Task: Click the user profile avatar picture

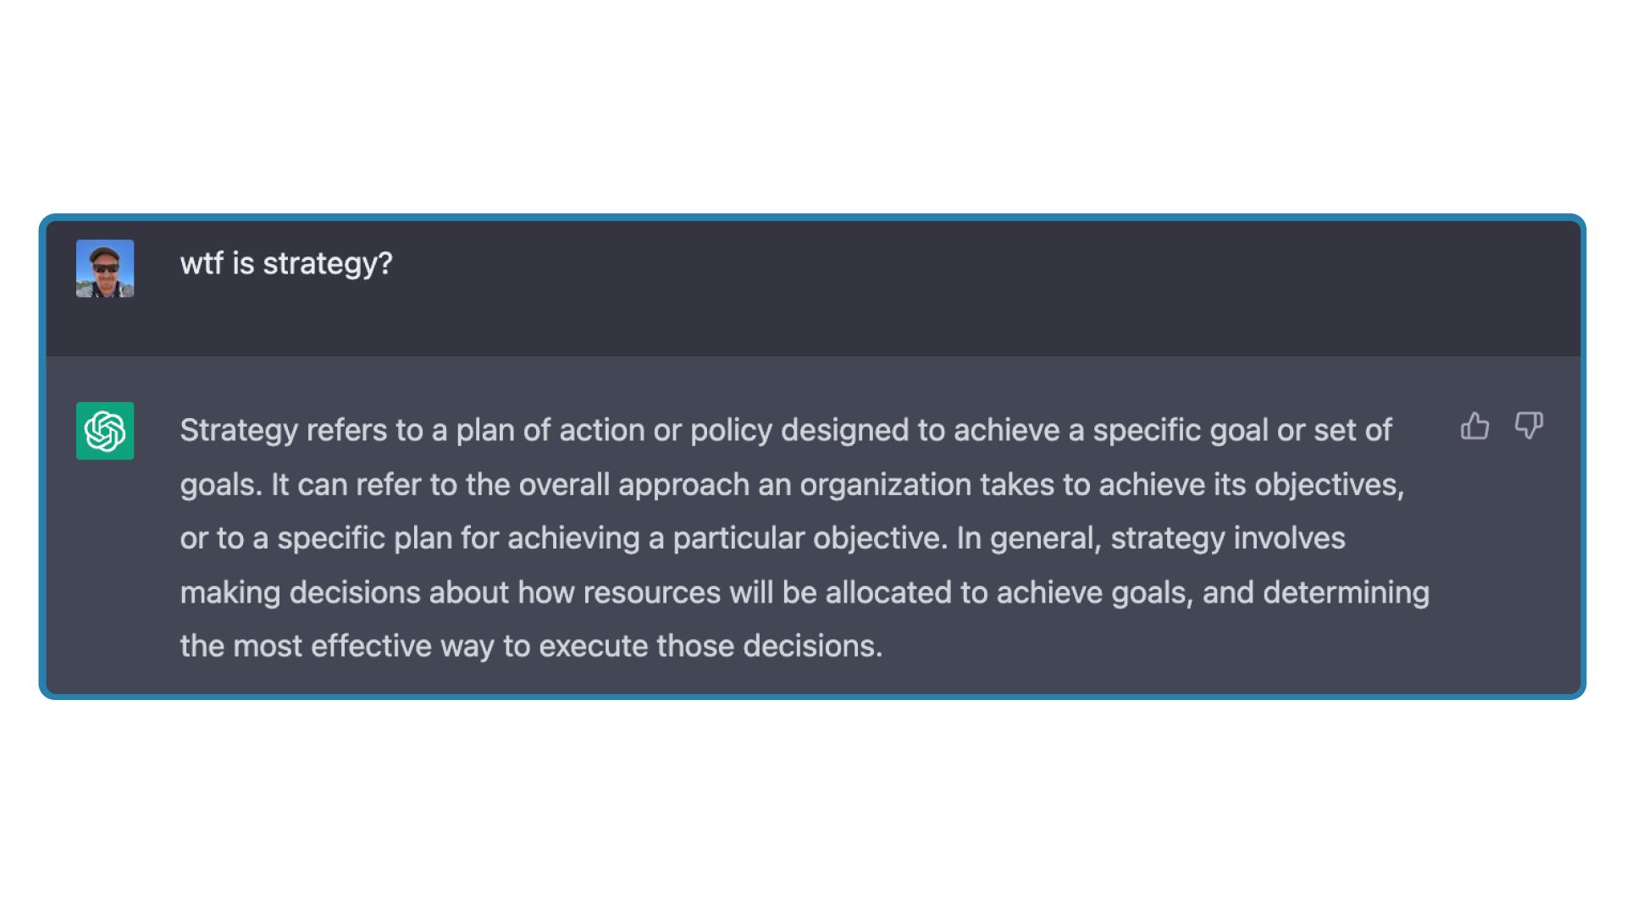Action: [105, 267]
